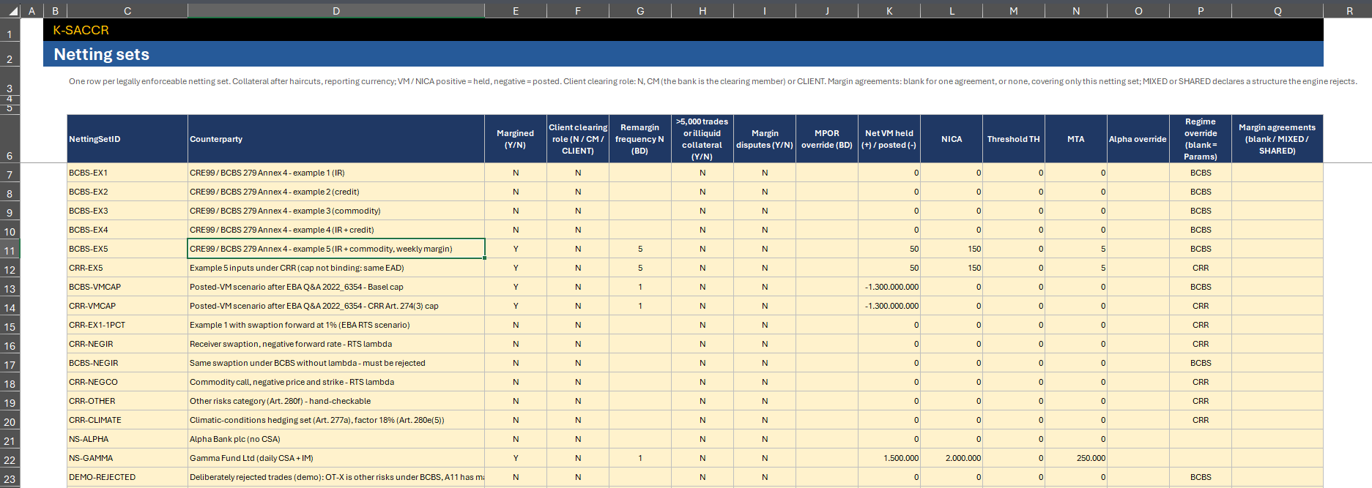The image size is (1372, 488).
Task: Select the CRR-VMCAP netting set cell
Action: [x=127, y=306]
